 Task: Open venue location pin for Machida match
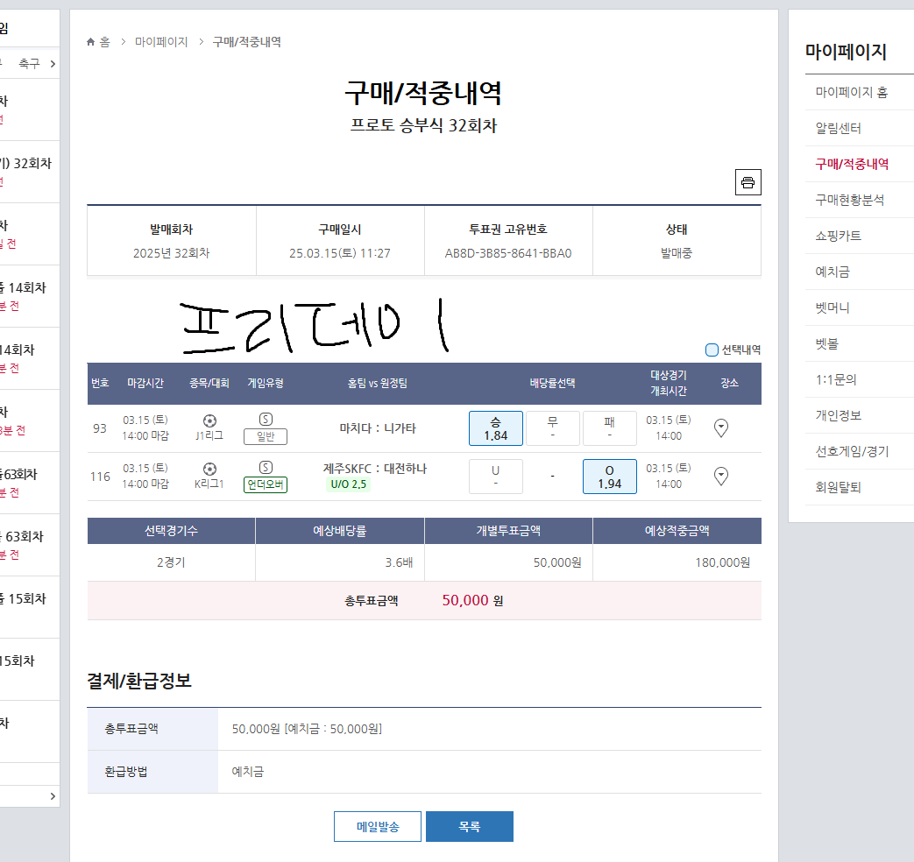(x=721, y=428)
